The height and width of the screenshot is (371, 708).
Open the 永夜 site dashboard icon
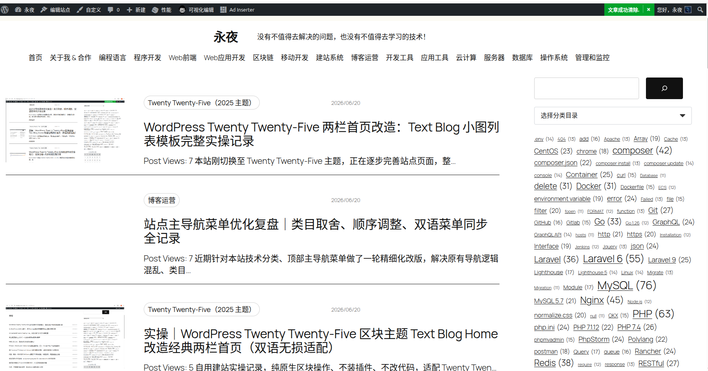tap(18, 10)
